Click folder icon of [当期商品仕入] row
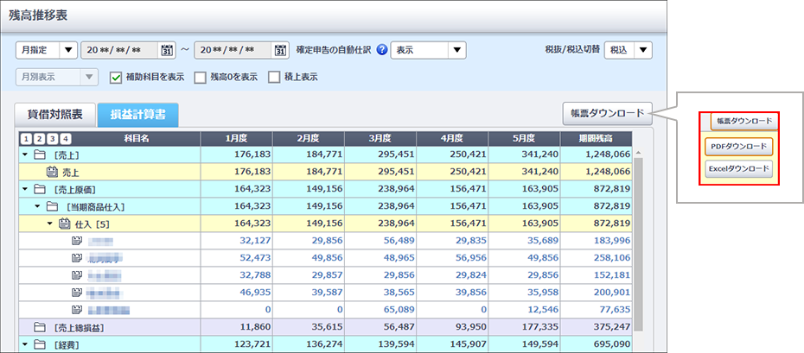The width and height of the screenshot is (804, 353). [51, 206]
